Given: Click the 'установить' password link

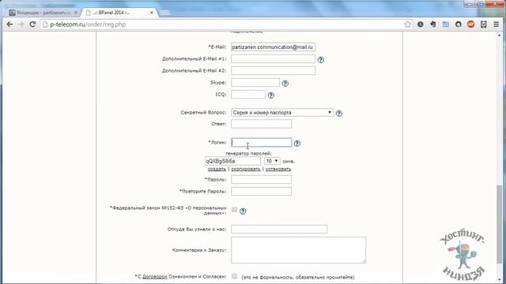Looking at the screenshot, I should [278, 169].
